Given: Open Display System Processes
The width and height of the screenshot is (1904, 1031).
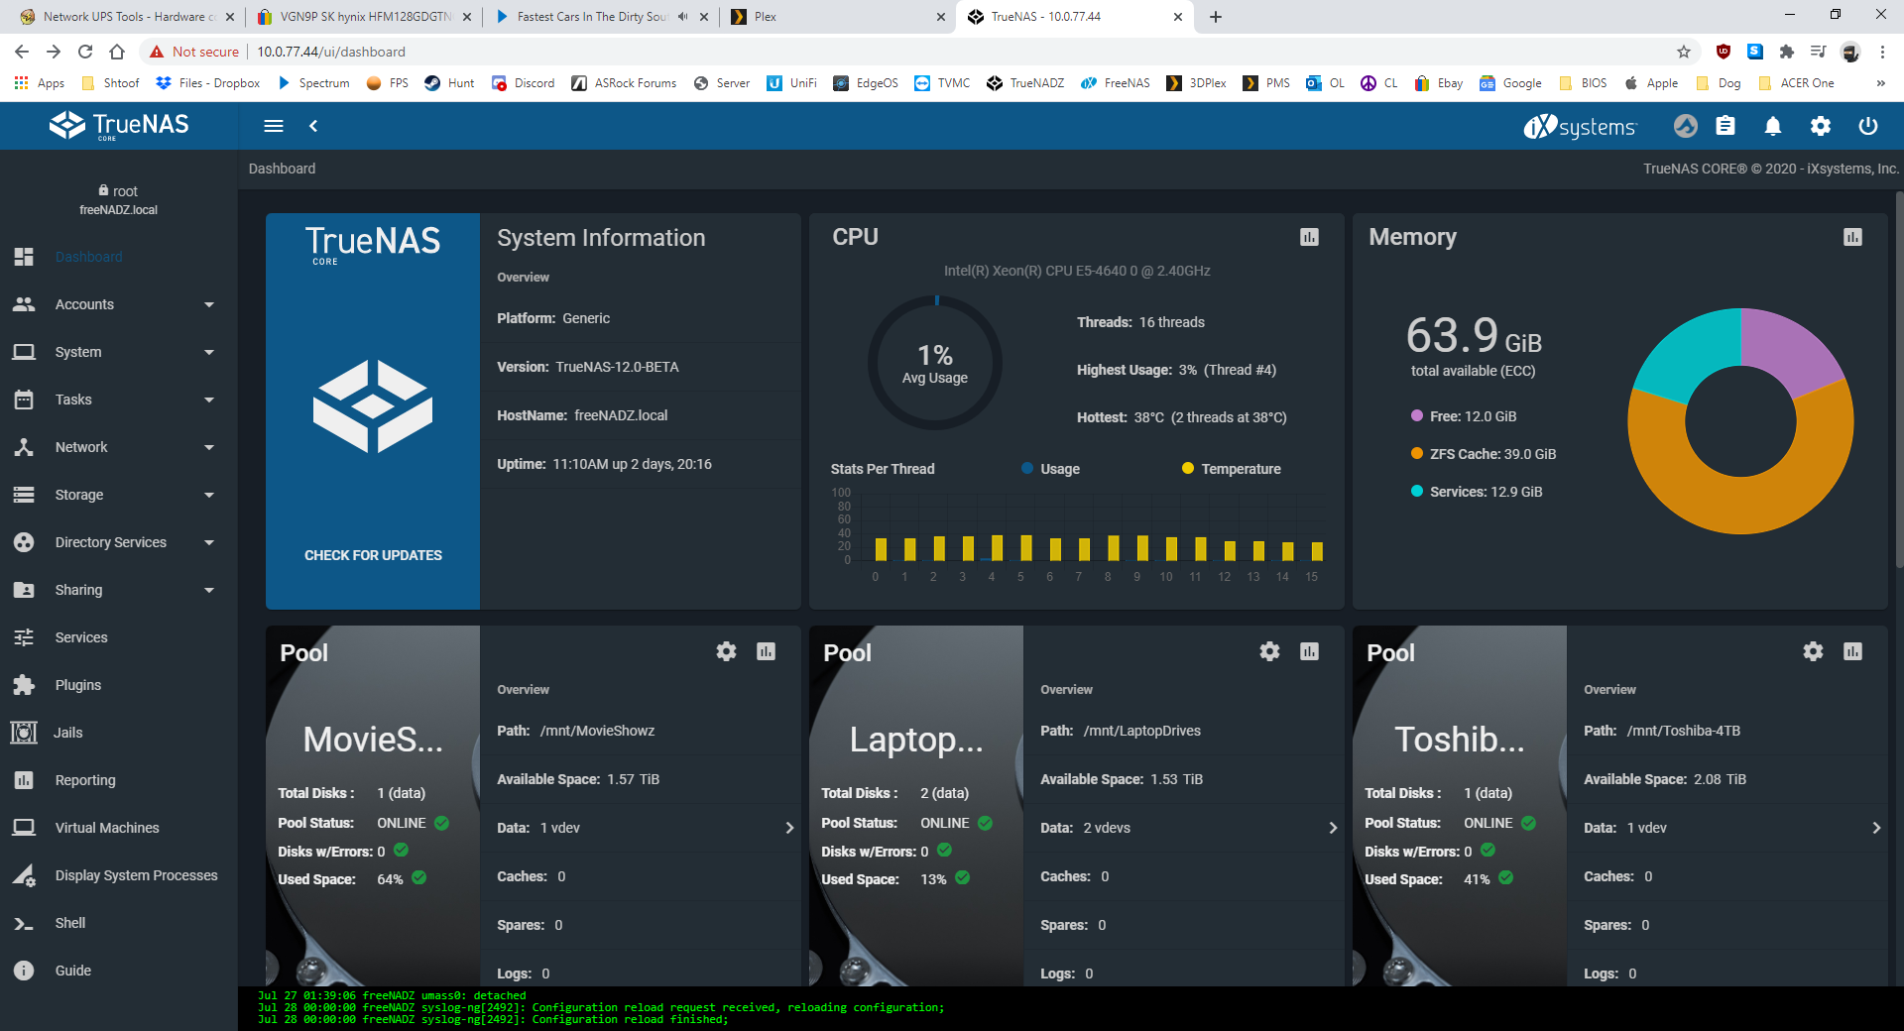Looking at the screenshot, I should click(x=119, y=875).
